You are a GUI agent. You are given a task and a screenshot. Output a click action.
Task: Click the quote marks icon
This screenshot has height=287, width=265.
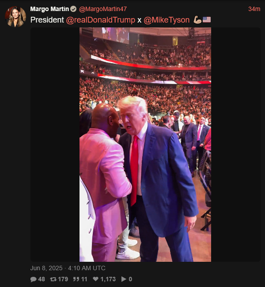(x=76, y=279)
